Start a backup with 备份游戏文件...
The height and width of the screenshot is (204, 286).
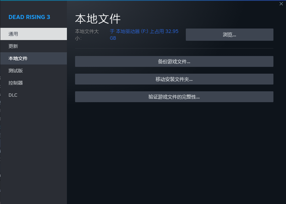pyautogui.click(x=174, y=61)
